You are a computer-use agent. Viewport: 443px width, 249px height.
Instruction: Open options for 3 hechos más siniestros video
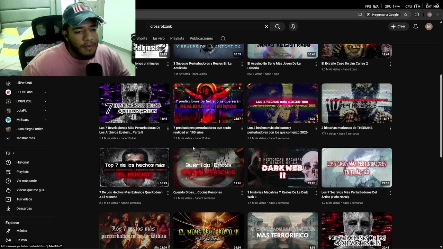pyautogui.click(x=316, y=128)
